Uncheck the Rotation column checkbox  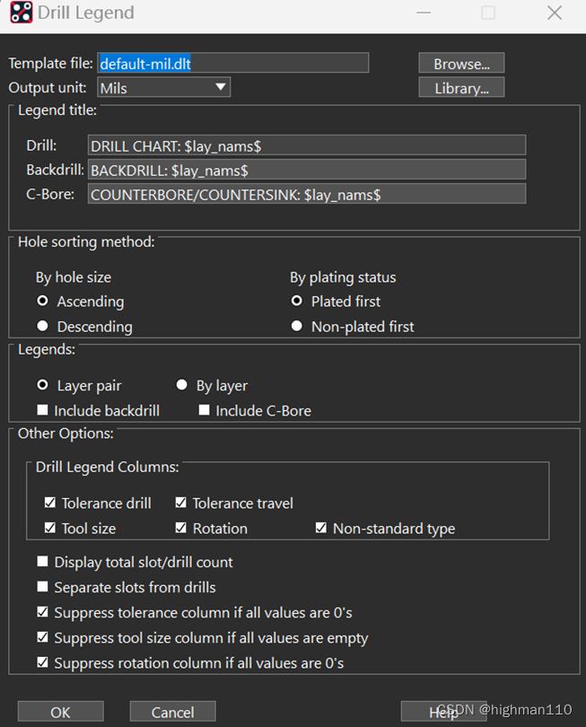coord(181,529)
